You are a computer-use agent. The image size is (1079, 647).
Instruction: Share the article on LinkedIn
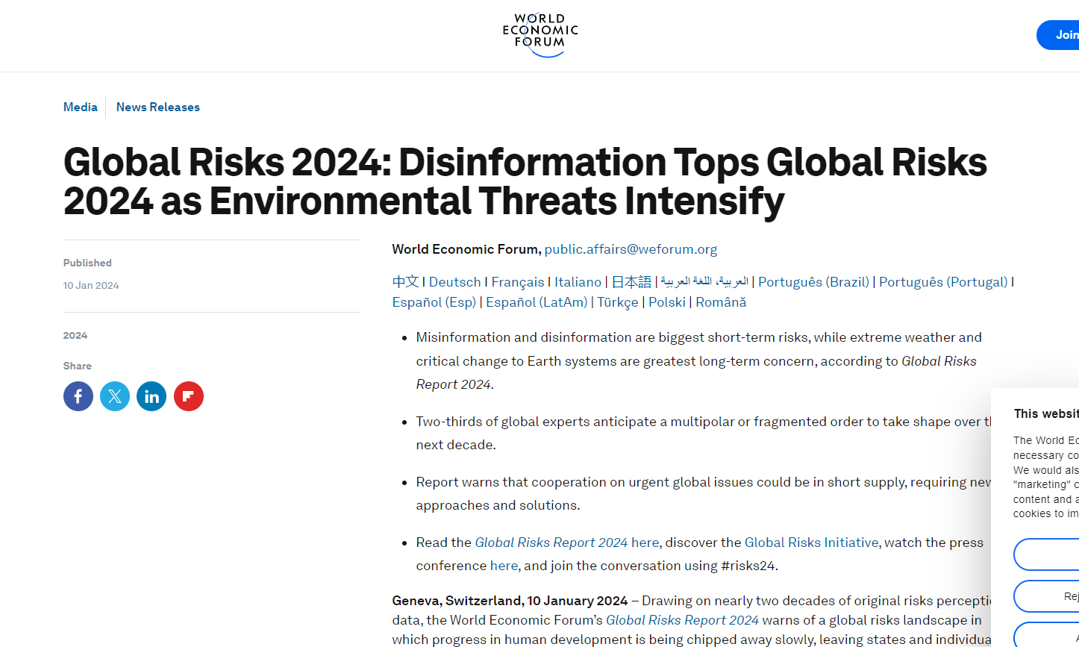point(151,396)
